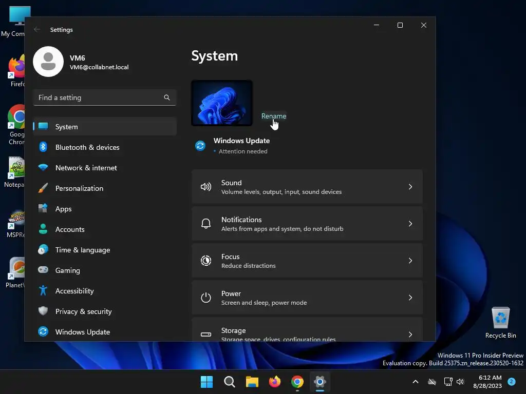Click the volume speaker tray icon
Image resolution: width=526 pixels, height=394 pixels.
coord(460,382)
